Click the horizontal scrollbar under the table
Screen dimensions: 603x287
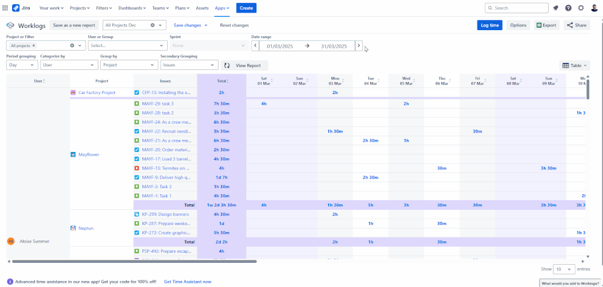point(133,262)
